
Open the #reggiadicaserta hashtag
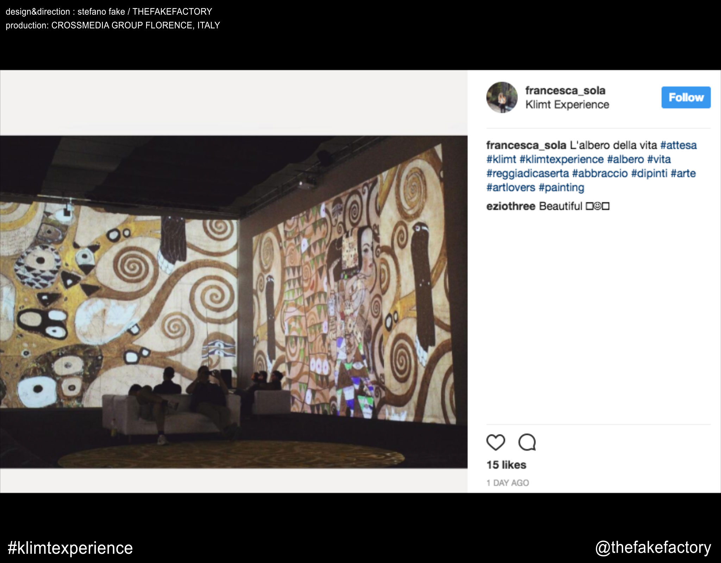[527, 173]
